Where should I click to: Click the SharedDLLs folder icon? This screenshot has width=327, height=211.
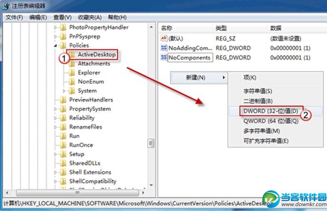(63, 163)
